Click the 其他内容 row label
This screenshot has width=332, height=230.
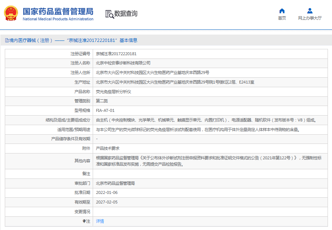click(82, 161)
